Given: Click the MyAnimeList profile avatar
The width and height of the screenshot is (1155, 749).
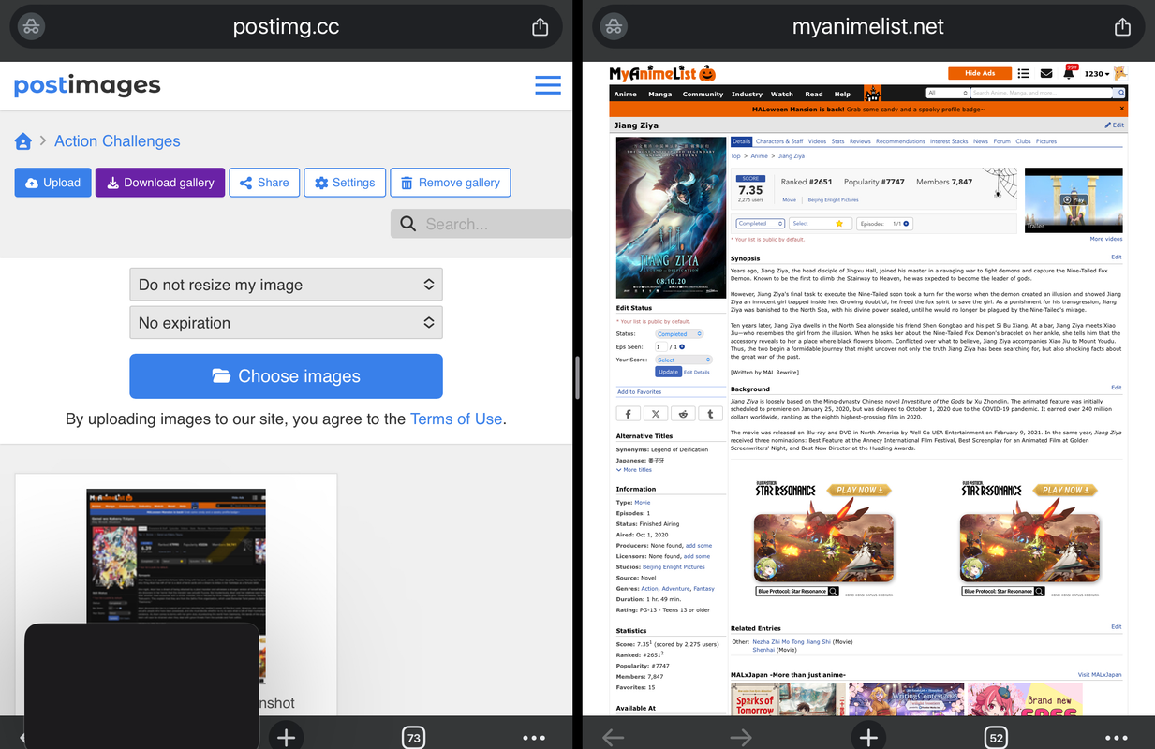Looking at the screenshot, I should tap(1120, 73).
